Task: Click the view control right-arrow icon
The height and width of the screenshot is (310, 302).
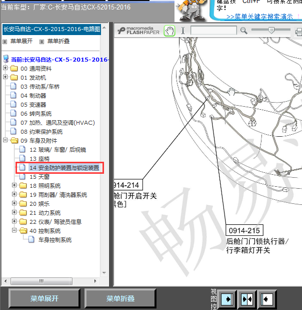Action: point(227,299)
